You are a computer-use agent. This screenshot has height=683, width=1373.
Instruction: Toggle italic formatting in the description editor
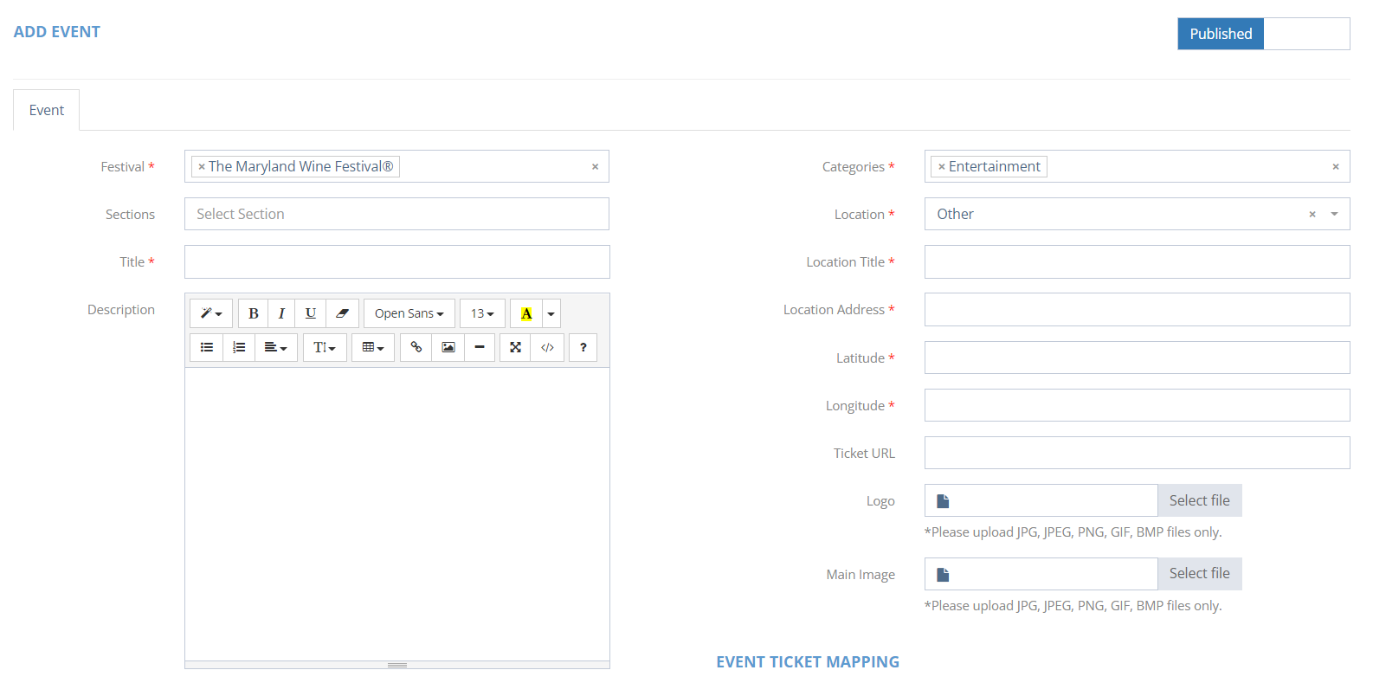pos(281,313)
